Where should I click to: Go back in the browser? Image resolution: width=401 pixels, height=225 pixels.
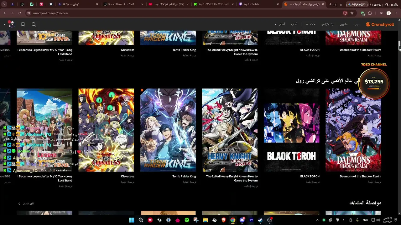tap(5, 13)
